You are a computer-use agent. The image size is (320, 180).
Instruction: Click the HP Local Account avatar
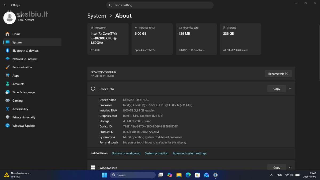point(10,18)
